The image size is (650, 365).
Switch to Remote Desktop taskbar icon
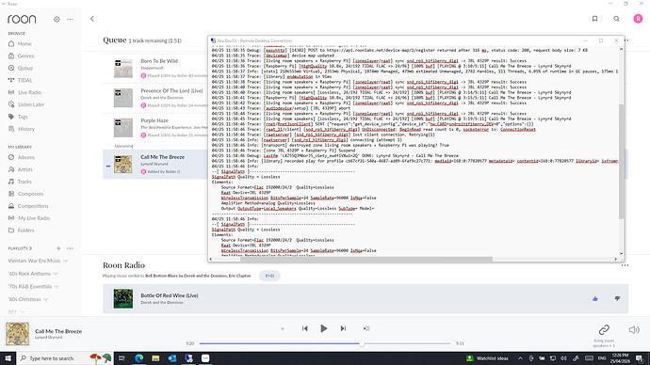coord(188,358)
